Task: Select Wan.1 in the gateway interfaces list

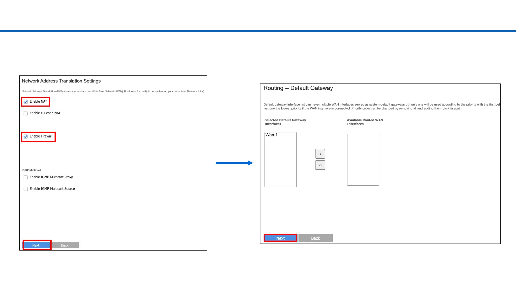Action: pyautogui.click(x=271, y=135)
